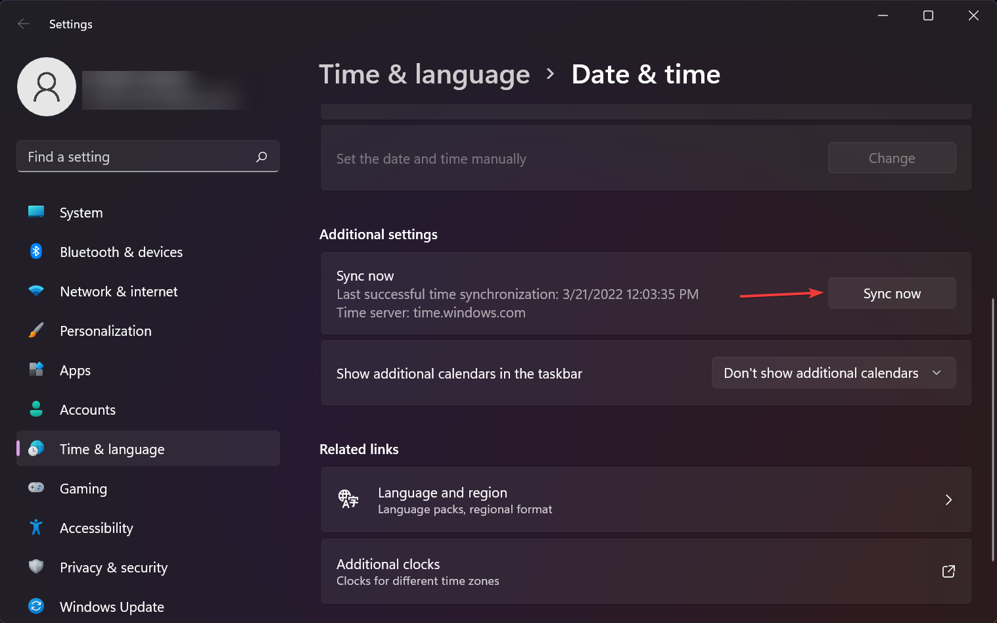
Task: Click the Personalization brush icon
Action: tap(36, 331)
